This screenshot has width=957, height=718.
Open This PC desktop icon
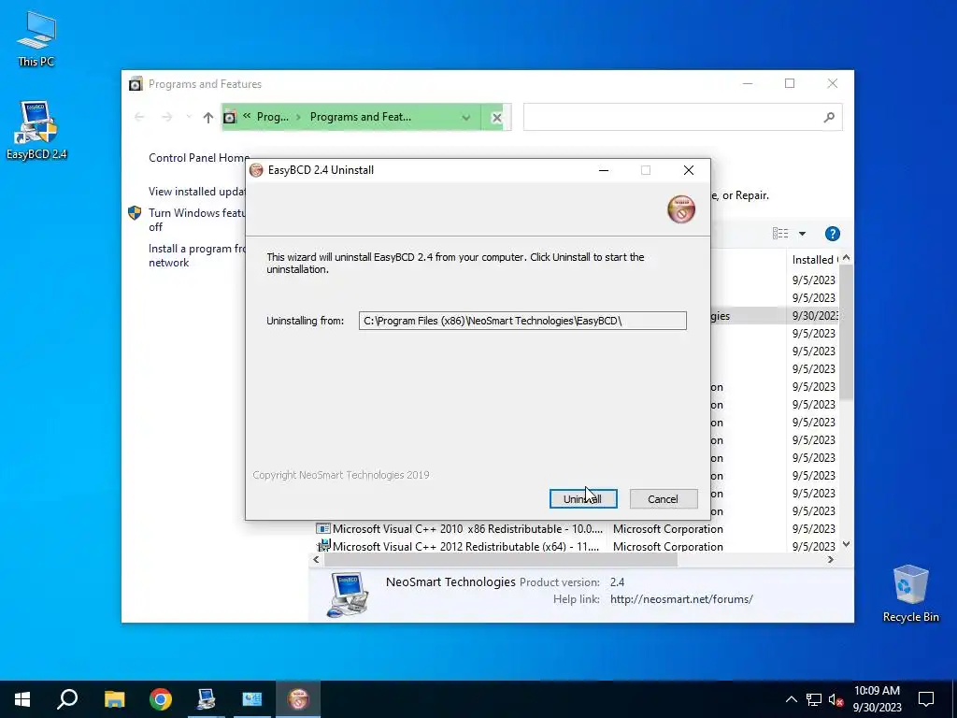(36, 37)
